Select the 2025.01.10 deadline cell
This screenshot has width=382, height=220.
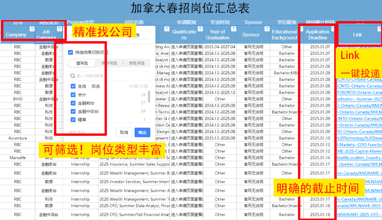tap(320, 138)
